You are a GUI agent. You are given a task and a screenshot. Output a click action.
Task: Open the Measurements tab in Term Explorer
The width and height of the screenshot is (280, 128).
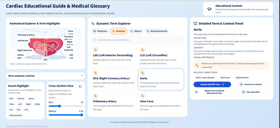click(157, 31)
